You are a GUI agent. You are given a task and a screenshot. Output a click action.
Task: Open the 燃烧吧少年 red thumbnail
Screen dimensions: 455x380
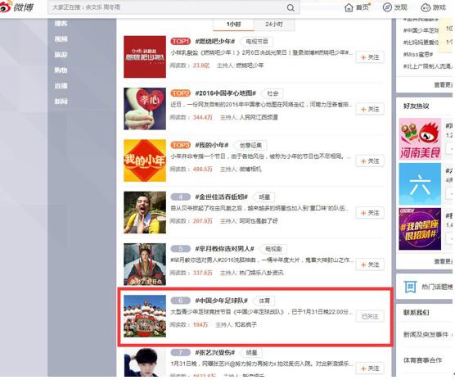tap(145, 57)
